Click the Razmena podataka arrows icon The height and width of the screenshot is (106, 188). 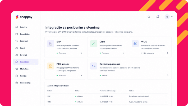(94, 66)
